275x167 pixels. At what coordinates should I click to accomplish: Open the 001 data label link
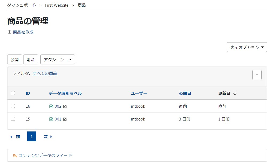coord(58,119)
